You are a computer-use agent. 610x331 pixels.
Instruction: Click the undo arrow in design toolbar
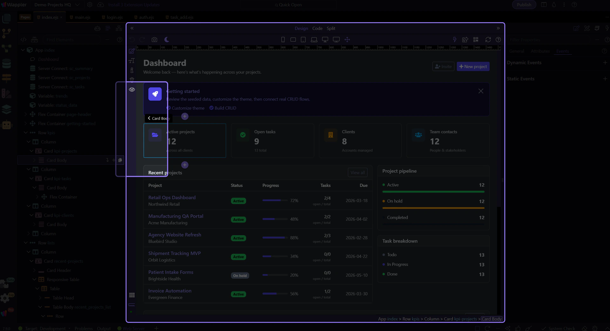coord(132,40)
